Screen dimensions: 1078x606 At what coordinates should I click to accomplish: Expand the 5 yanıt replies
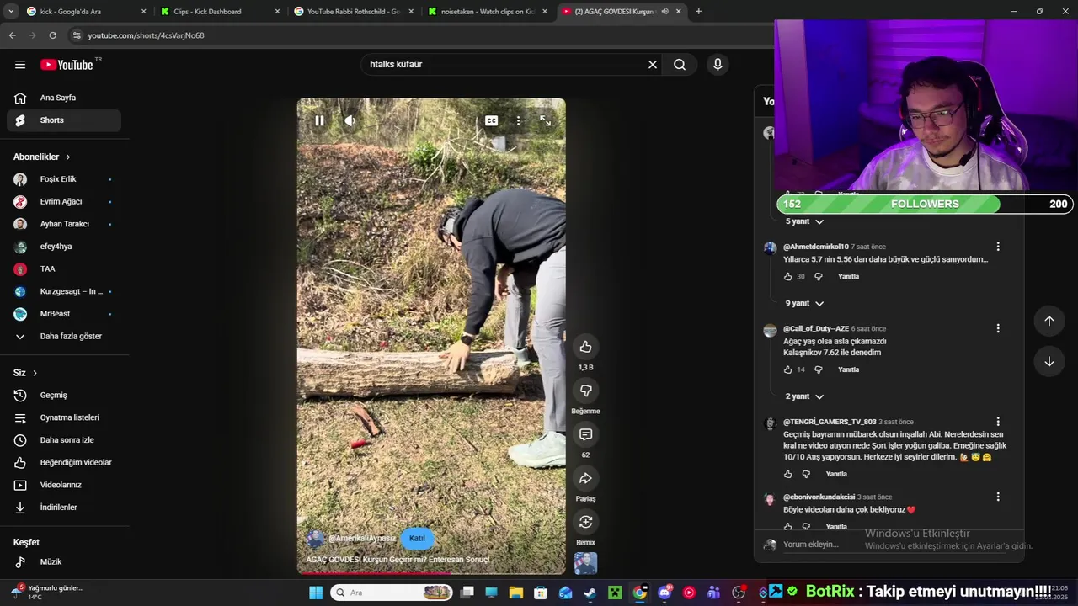coord(804,221)
